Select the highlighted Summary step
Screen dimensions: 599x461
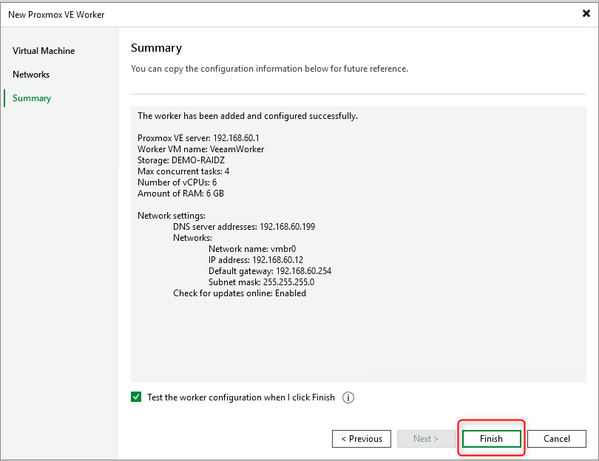(33, 98)
